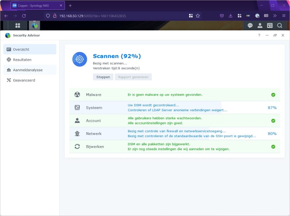Maximize the Security Advisor window
Screen dimensions: 290x216
pos(275,35)
